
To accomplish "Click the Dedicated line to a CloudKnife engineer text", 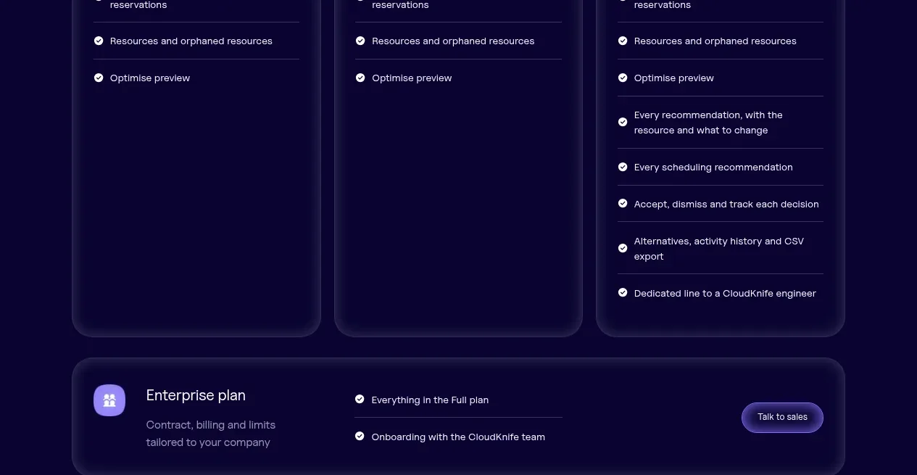I will pos(725,294).
